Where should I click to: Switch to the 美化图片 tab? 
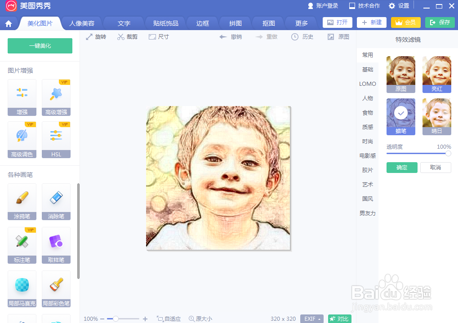pos(40,23)
